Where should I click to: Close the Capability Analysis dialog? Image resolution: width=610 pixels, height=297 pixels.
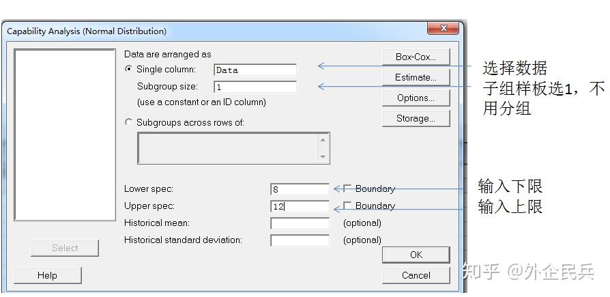click(443, 29)
